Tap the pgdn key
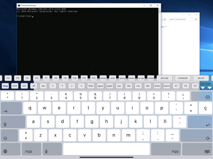 (110, 86)
